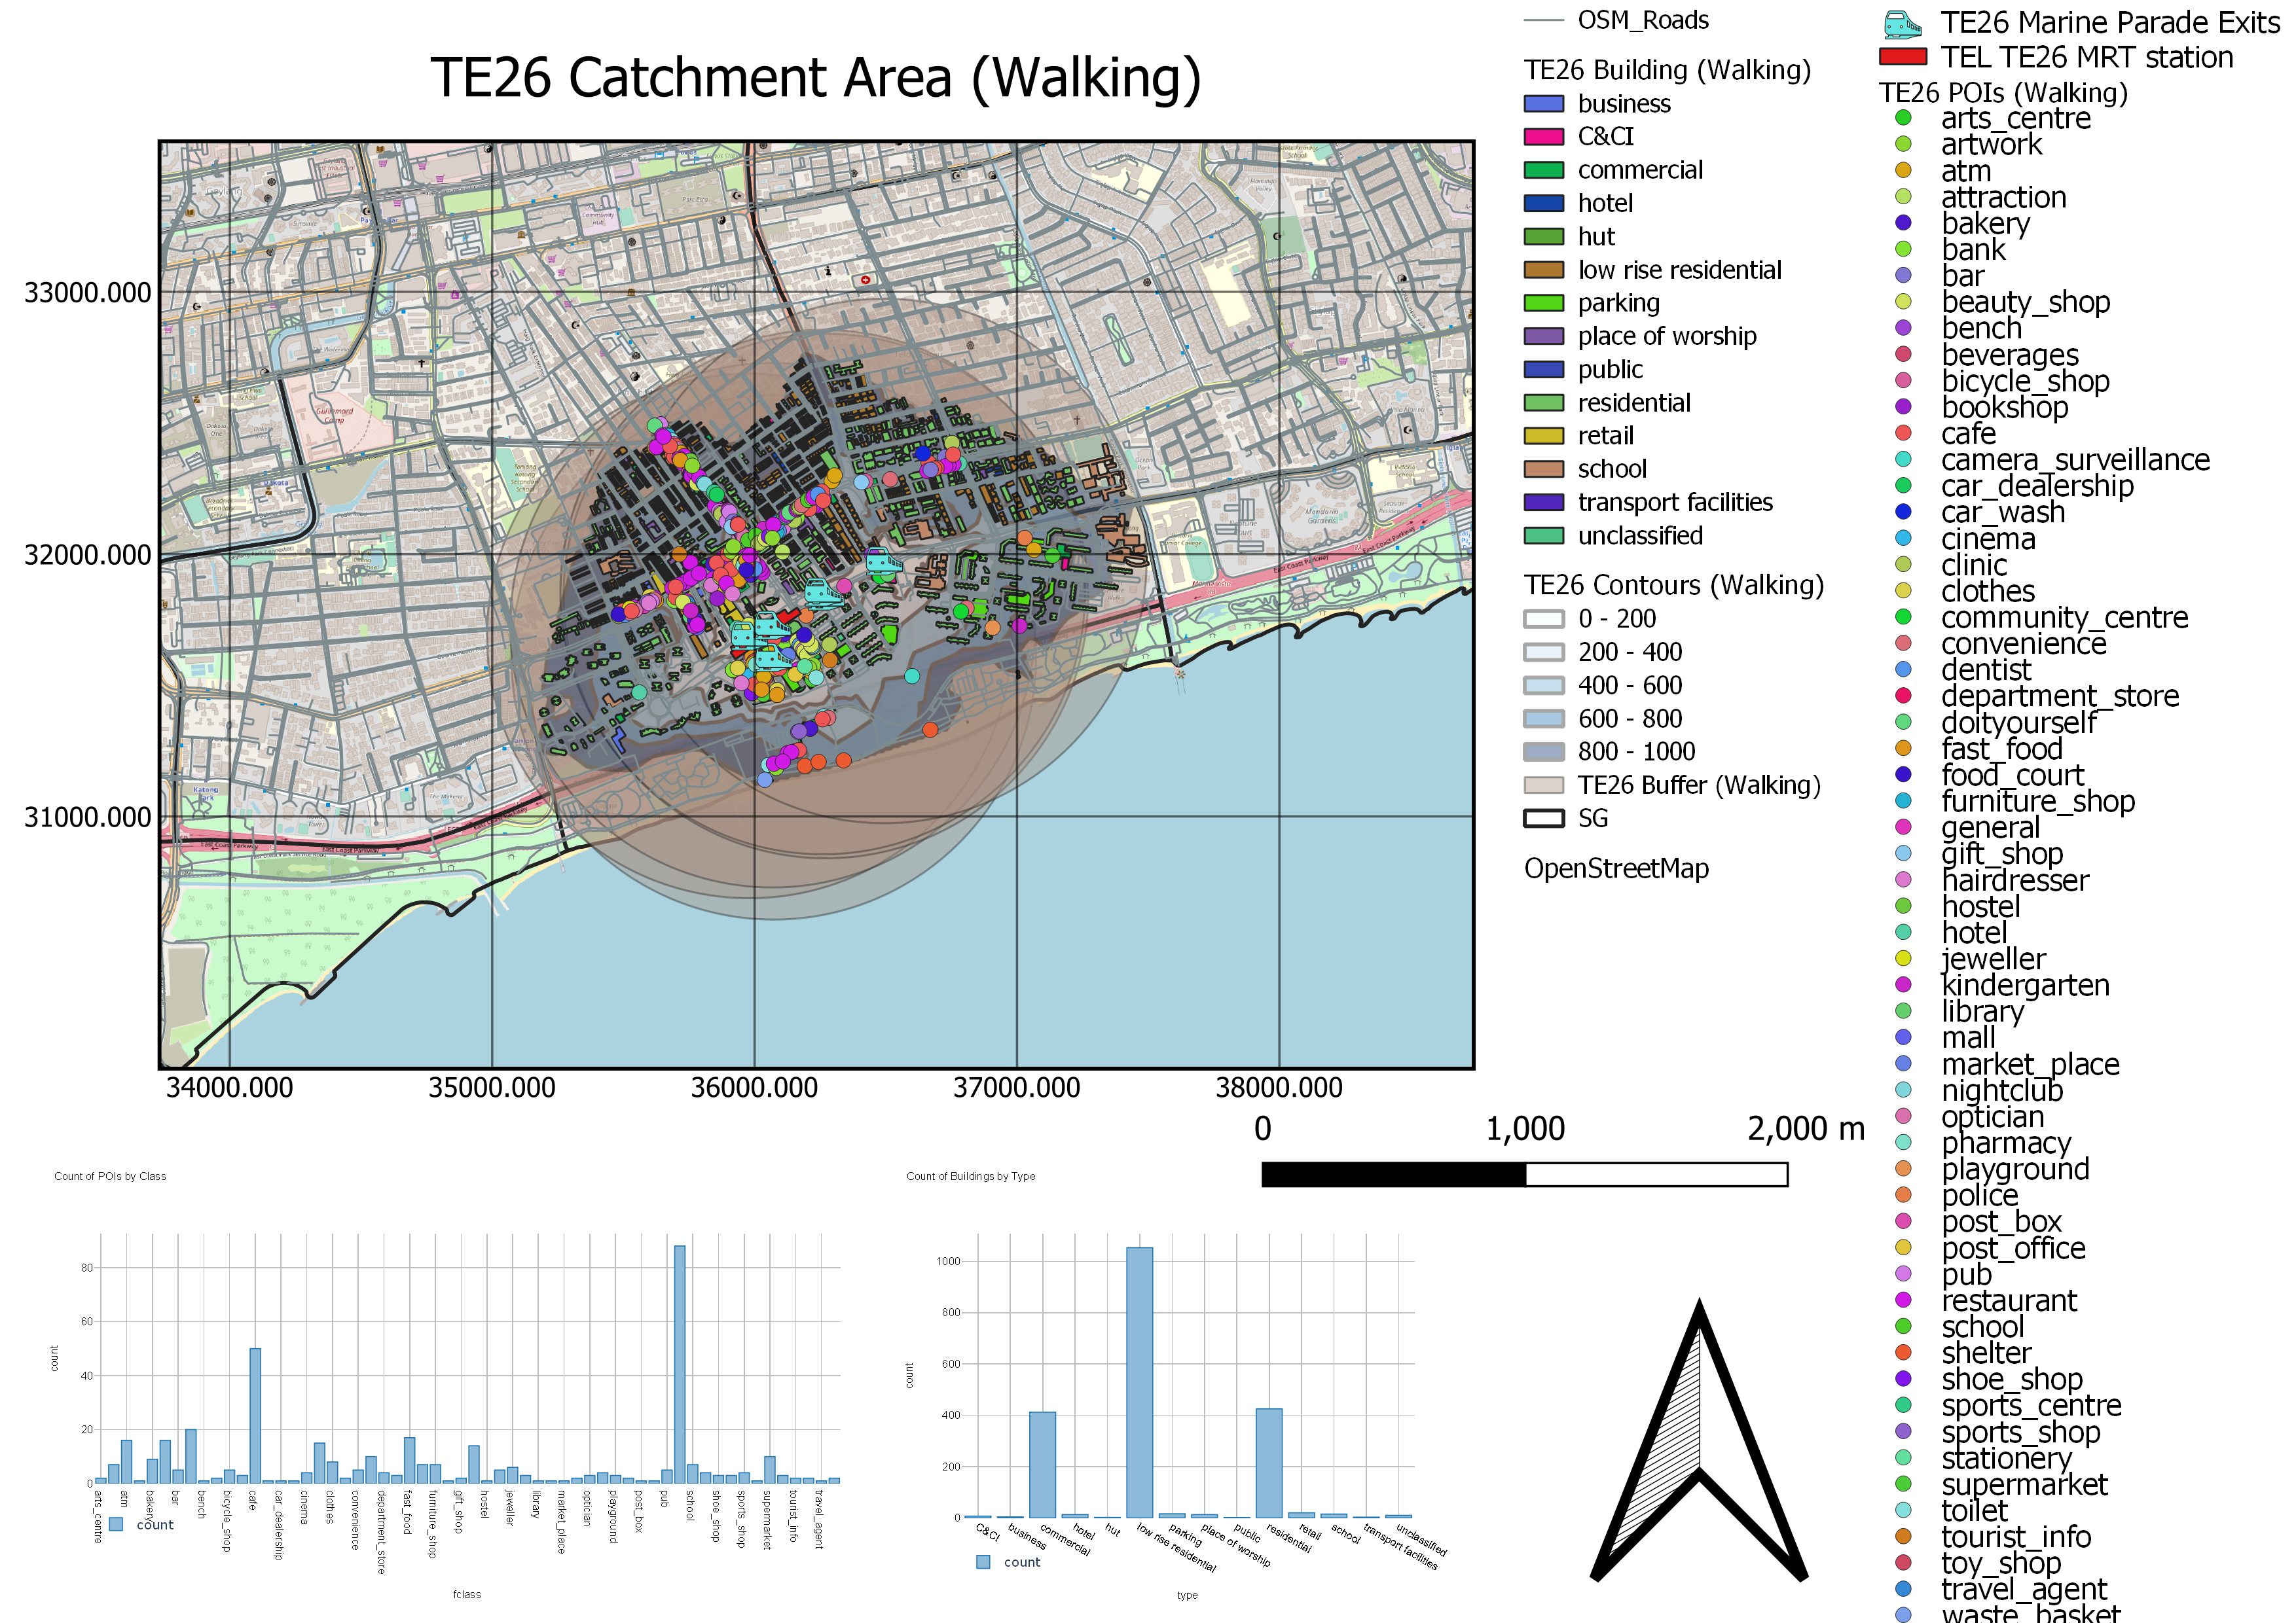Click the supermarket dot legend symbol
The height and width of the screenshot is (1623, 2296).
click(x=1903, y=1483)
